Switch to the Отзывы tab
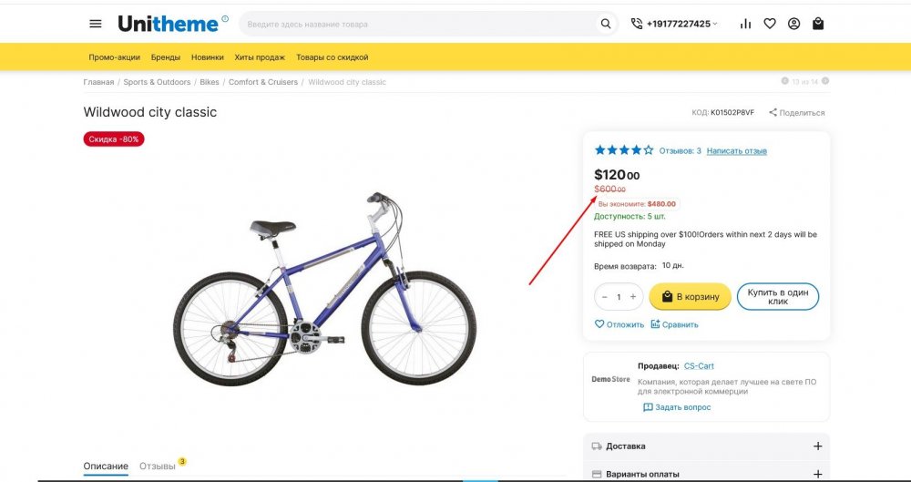 [x=158, y=467]
